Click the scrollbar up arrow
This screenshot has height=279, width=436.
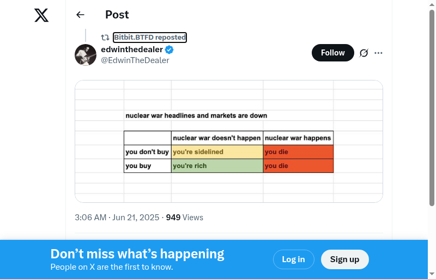(x=432, y=5)
